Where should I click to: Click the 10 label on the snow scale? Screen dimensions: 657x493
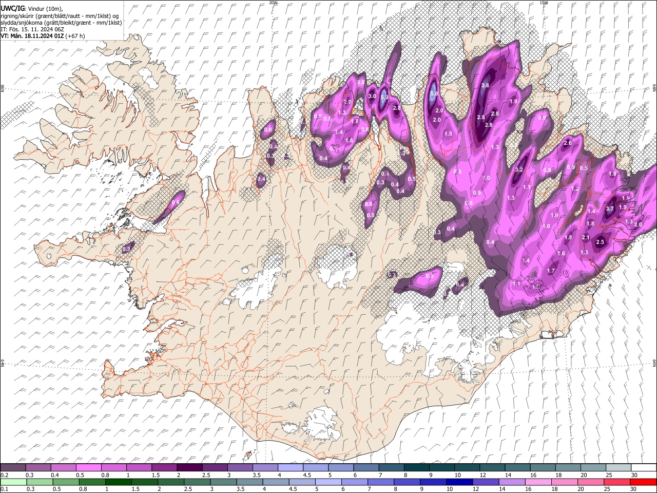(457, 475)
